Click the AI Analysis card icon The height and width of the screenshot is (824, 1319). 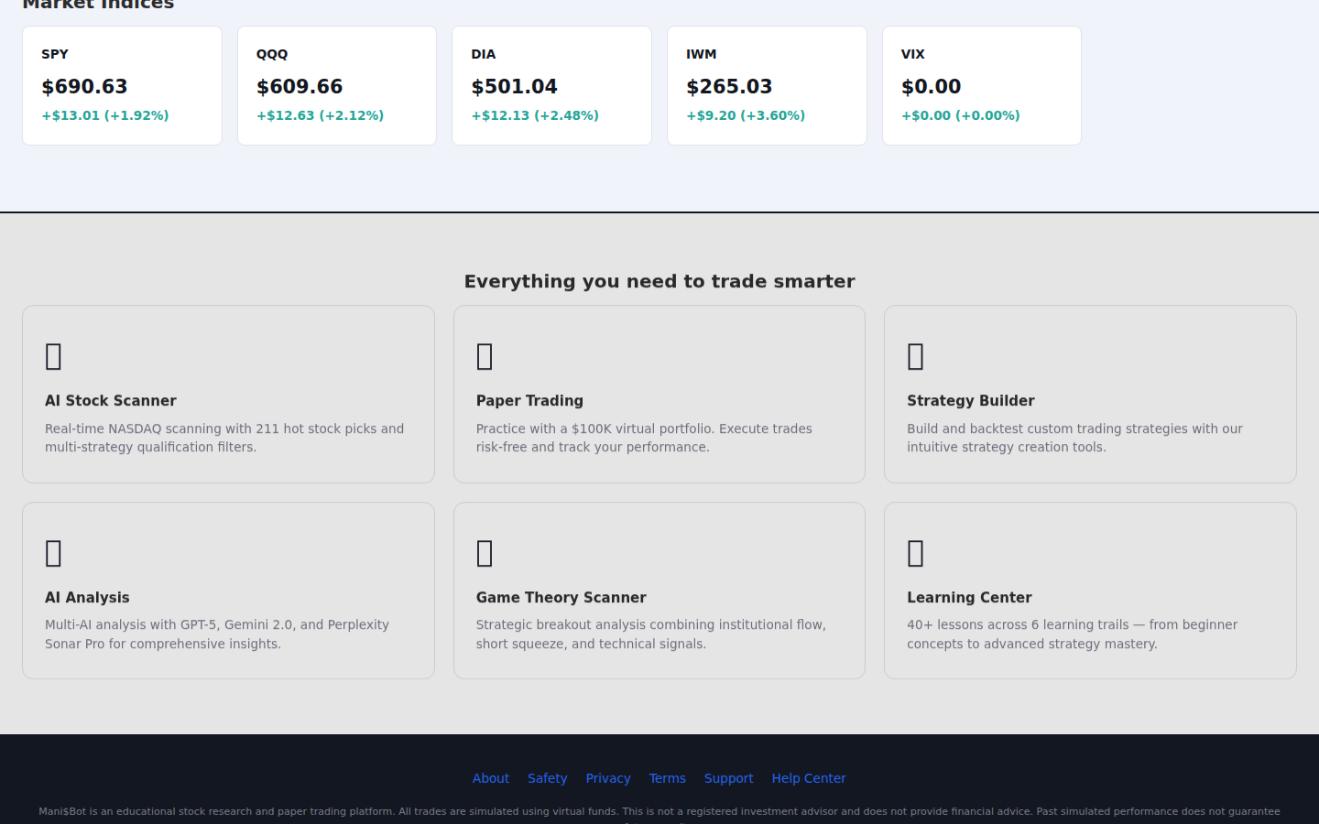click(54, 553)
